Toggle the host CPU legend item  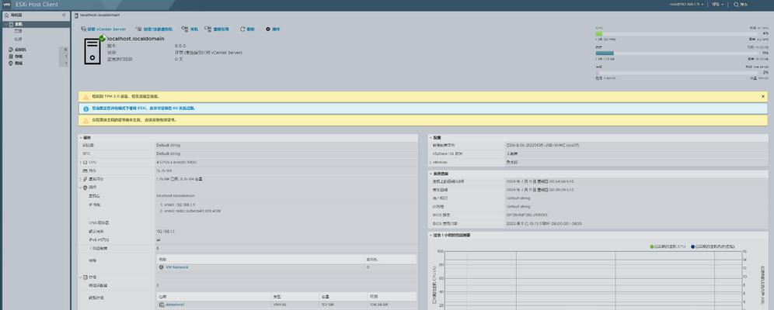[668, 246]
